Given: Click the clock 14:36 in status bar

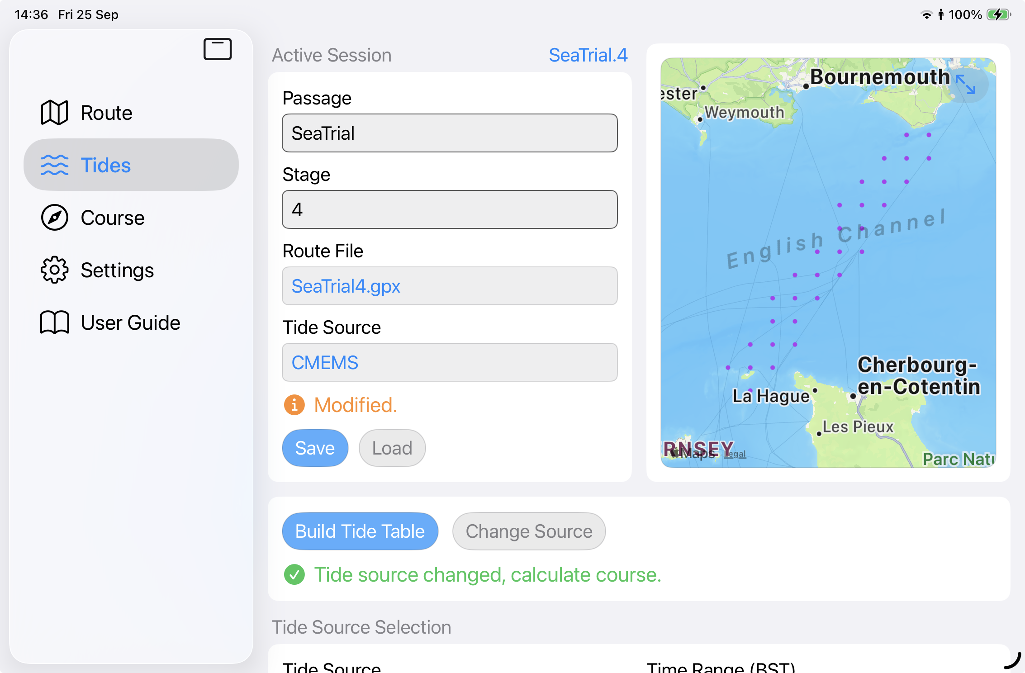Looking at the screenshot, I should pos(31,14).
